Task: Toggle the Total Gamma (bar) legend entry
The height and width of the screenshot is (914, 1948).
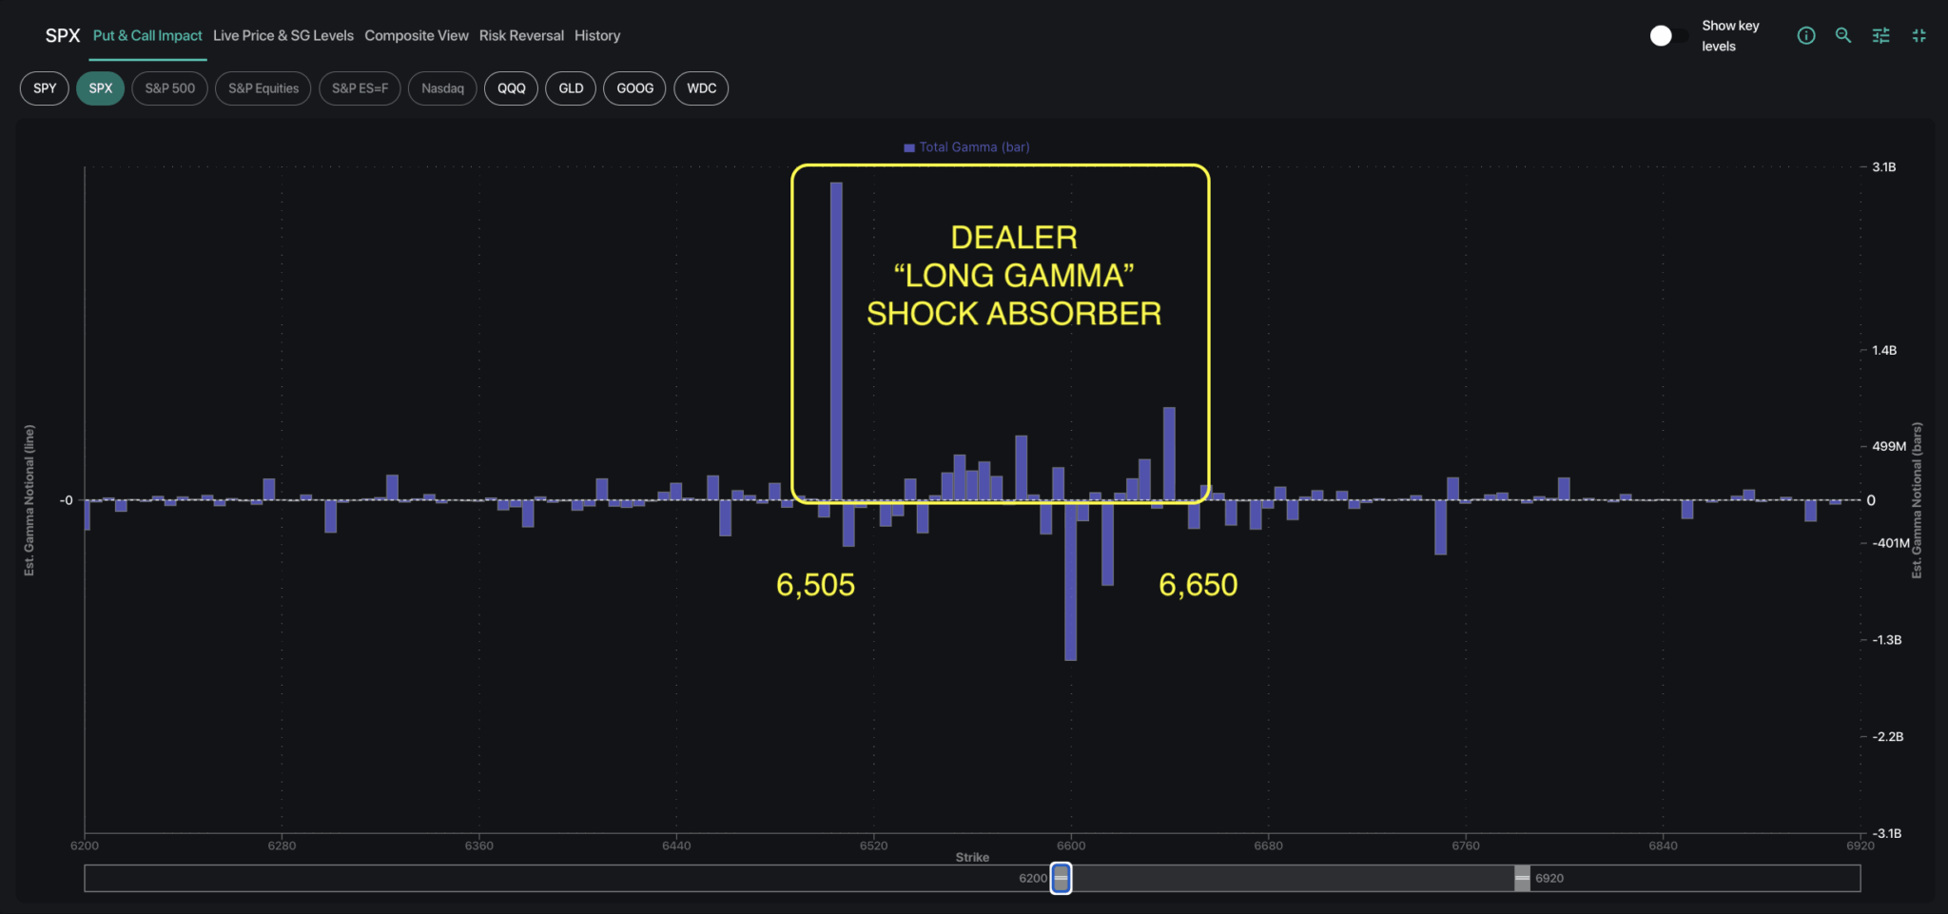Action: click(x=964, y=147)
